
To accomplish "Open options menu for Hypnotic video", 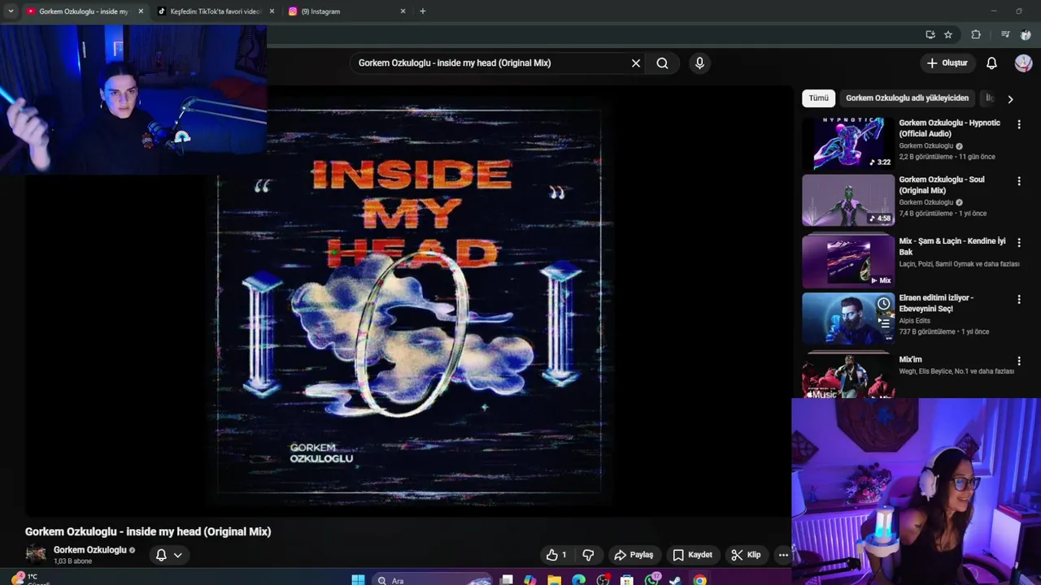I will (x=1018, y=124).
